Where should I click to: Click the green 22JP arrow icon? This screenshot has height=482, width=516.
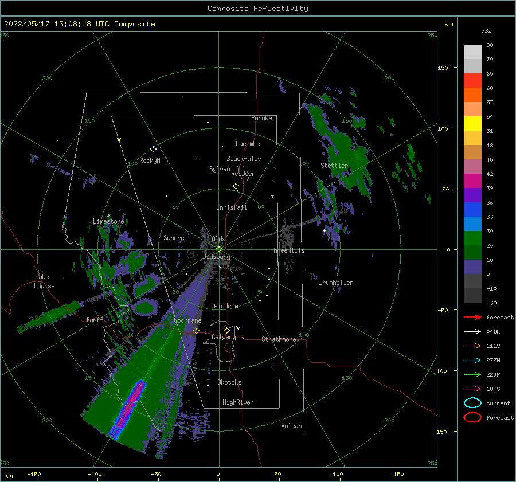pos(472,374)
